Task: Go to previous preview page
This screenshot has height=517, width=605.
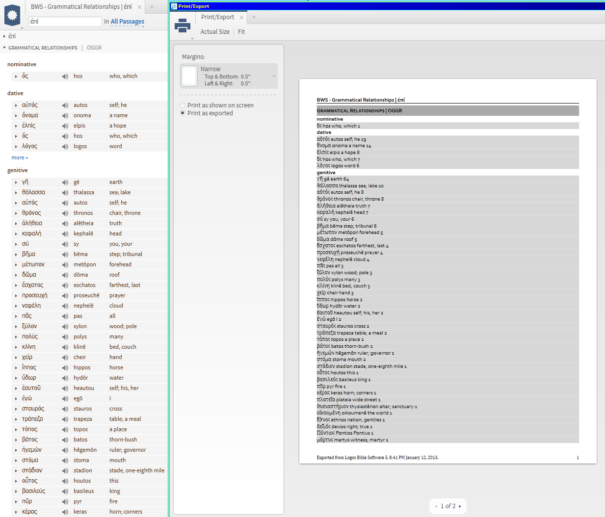Action: (436, 506)
